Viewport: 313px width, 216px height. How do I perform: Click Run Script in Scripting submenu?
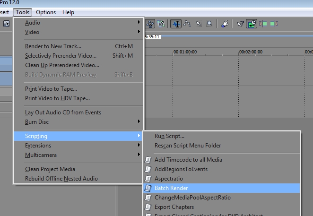point(169,136)
